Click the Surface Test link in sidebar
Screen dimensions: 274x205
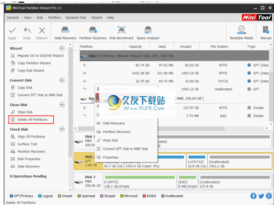pyautogui.click(x=27, y=144)
